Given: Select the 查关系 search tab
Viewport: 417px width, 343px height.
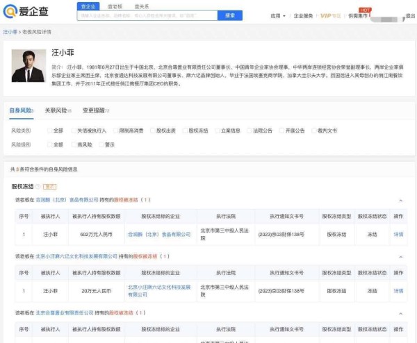Looking at the screenshot, I should coord(142,6).
